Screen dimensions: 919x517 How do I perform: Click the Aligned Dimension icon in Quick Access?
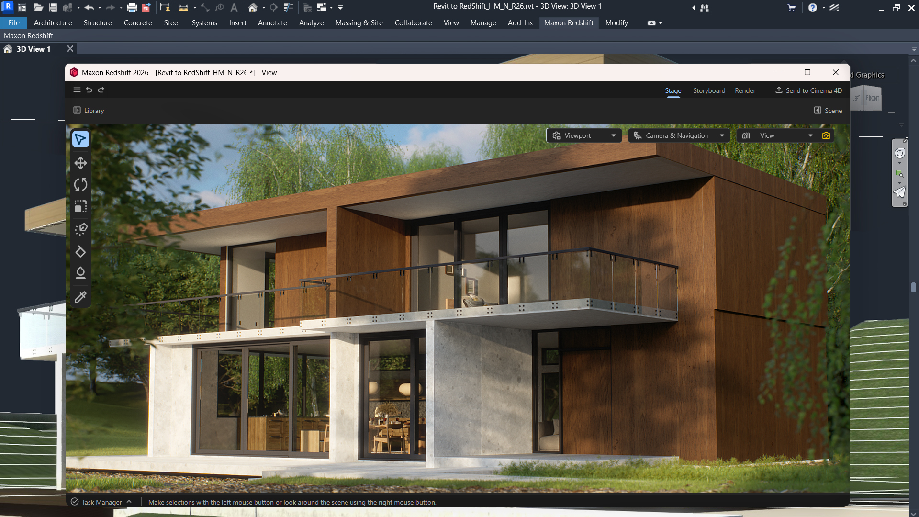tap(205, 8)
